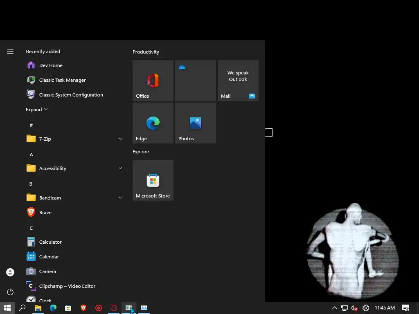Expand the Accessibility folder chevron
The image size is (419, 314).
pyautogui.click(x=120, y=168)
